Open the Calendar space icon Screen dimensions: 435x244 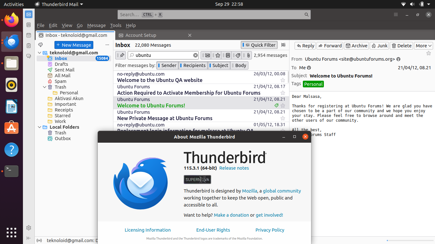coord(29,35)
